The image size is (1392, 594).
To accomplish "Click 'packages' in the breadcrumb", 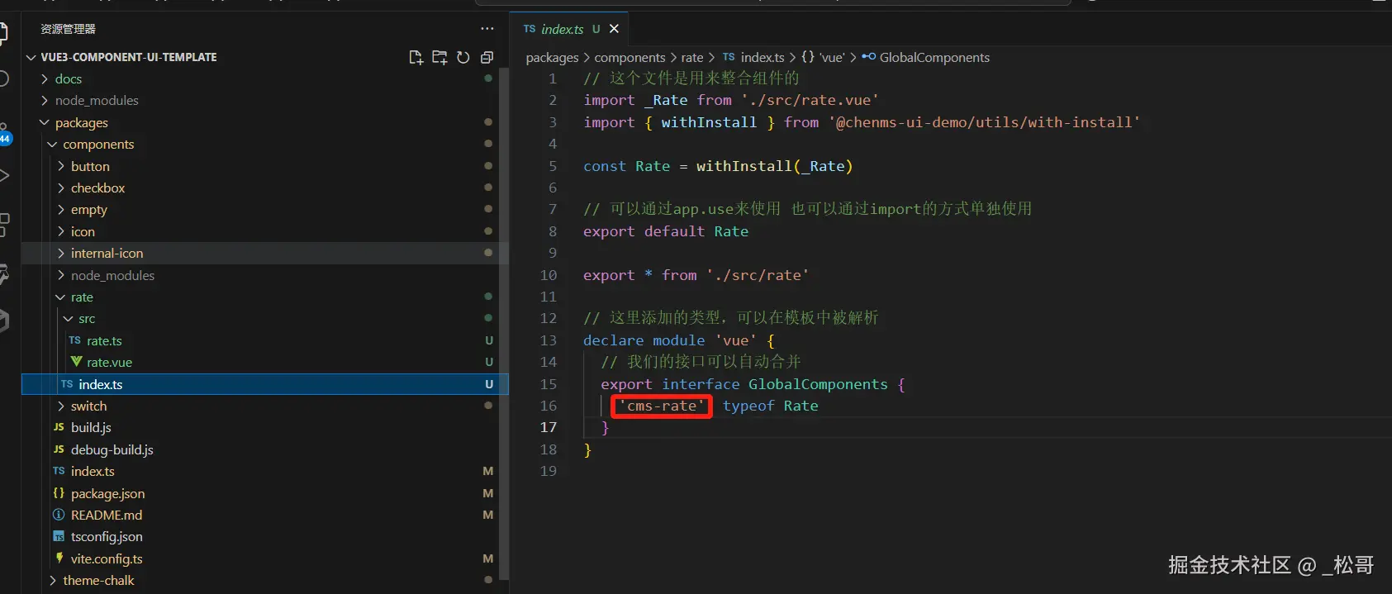I will click(x=552, y=57).
